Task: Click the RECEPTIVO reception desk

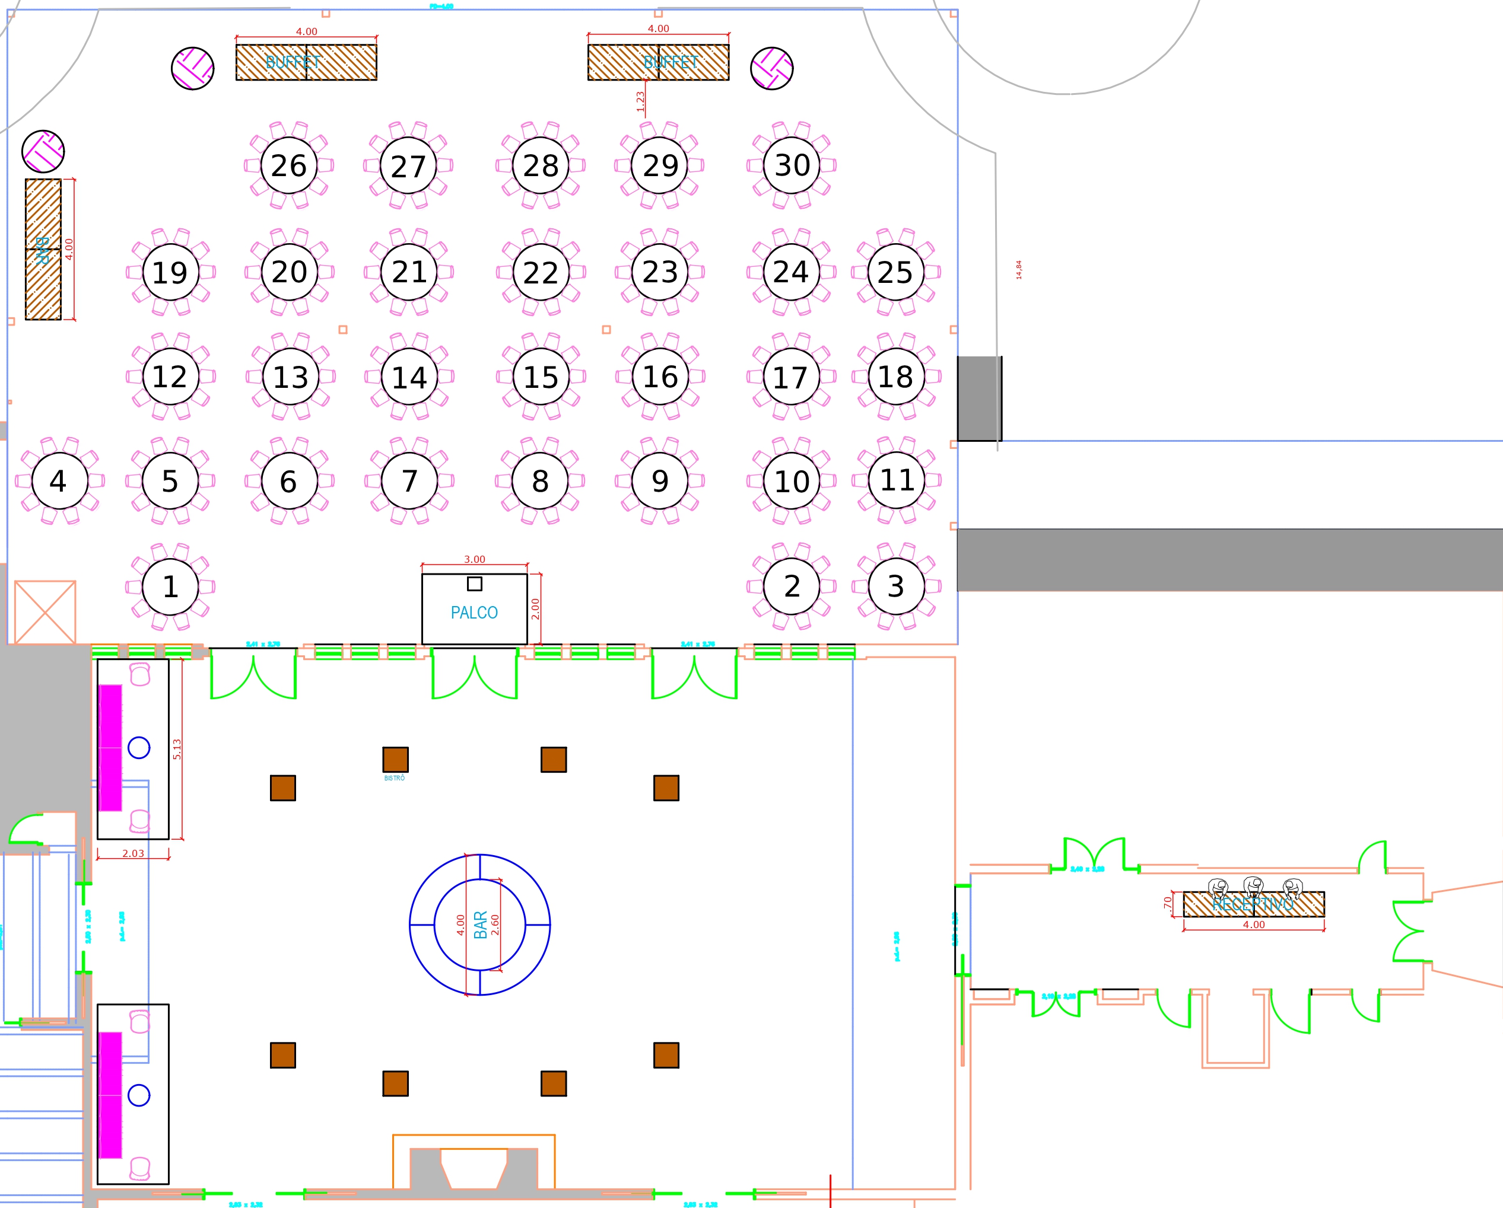Action: [1253, 904]
